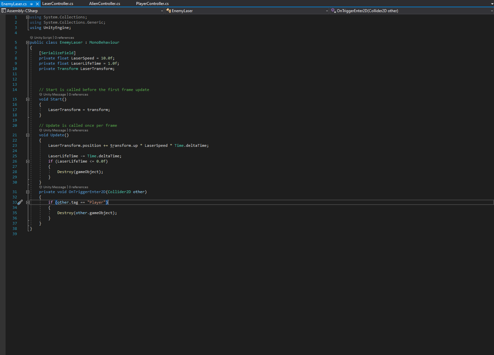The height and width of the screenshot is (355, 494).
Task: Pin the EnemyLaser.cs tab
Action: click(31, 4)
